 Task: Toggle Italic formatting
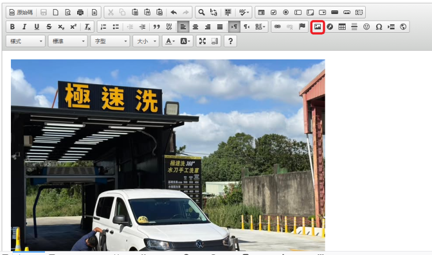tap(25, 27)
